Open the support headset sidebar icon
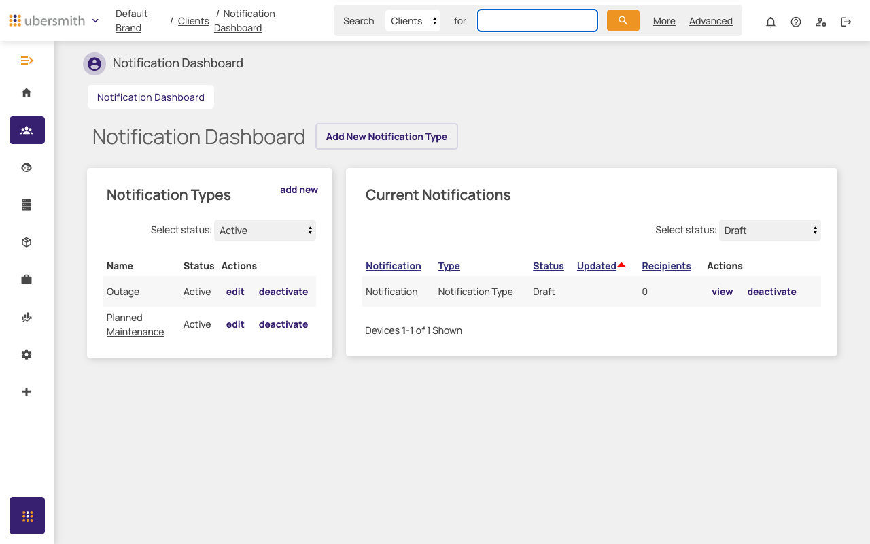870x544 pixels. pos(27,167)
